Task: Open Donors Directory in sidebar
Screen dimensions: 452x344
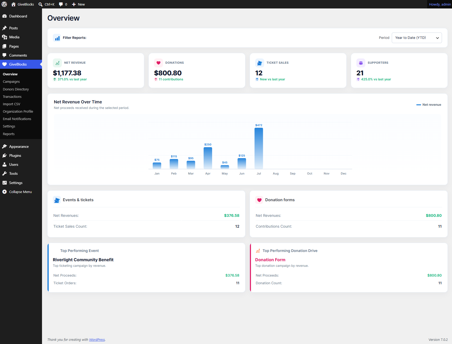Action: tap(16, 89)
